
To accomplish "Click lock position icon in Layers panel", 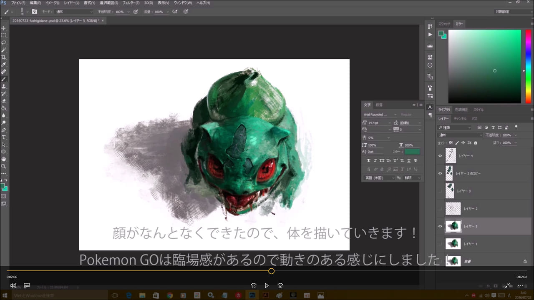I will coord(463,143).
